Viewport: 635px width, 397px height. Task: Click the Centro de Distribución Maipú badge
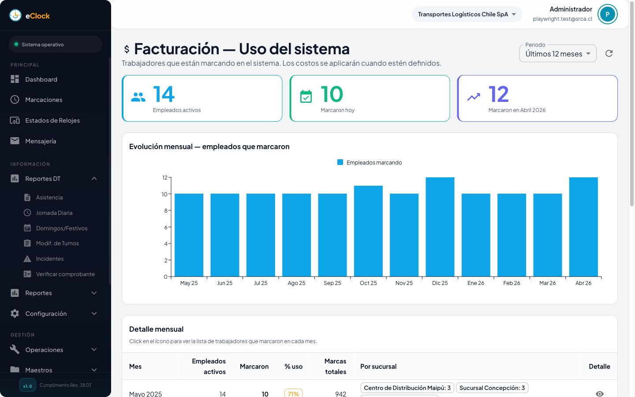[407, 388]
